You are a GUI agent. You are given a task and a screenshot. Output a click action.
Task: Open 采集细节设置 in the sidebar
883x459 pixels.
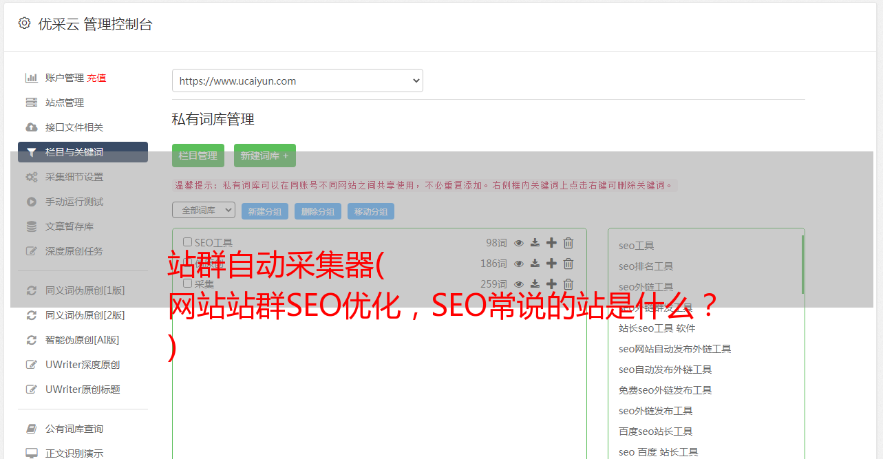point(74,177)
